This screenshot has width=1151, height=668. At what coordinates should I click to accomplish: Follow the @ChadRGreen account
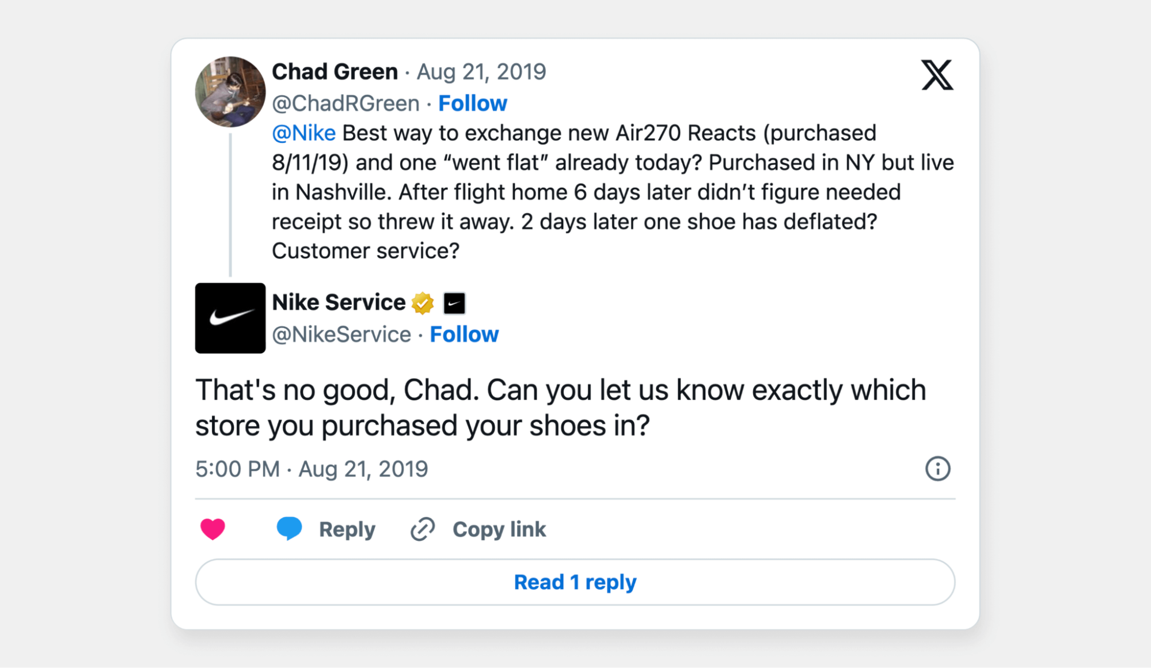(472, 103)
